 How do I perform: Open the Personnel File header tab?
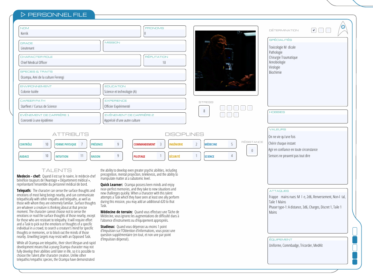54,15
